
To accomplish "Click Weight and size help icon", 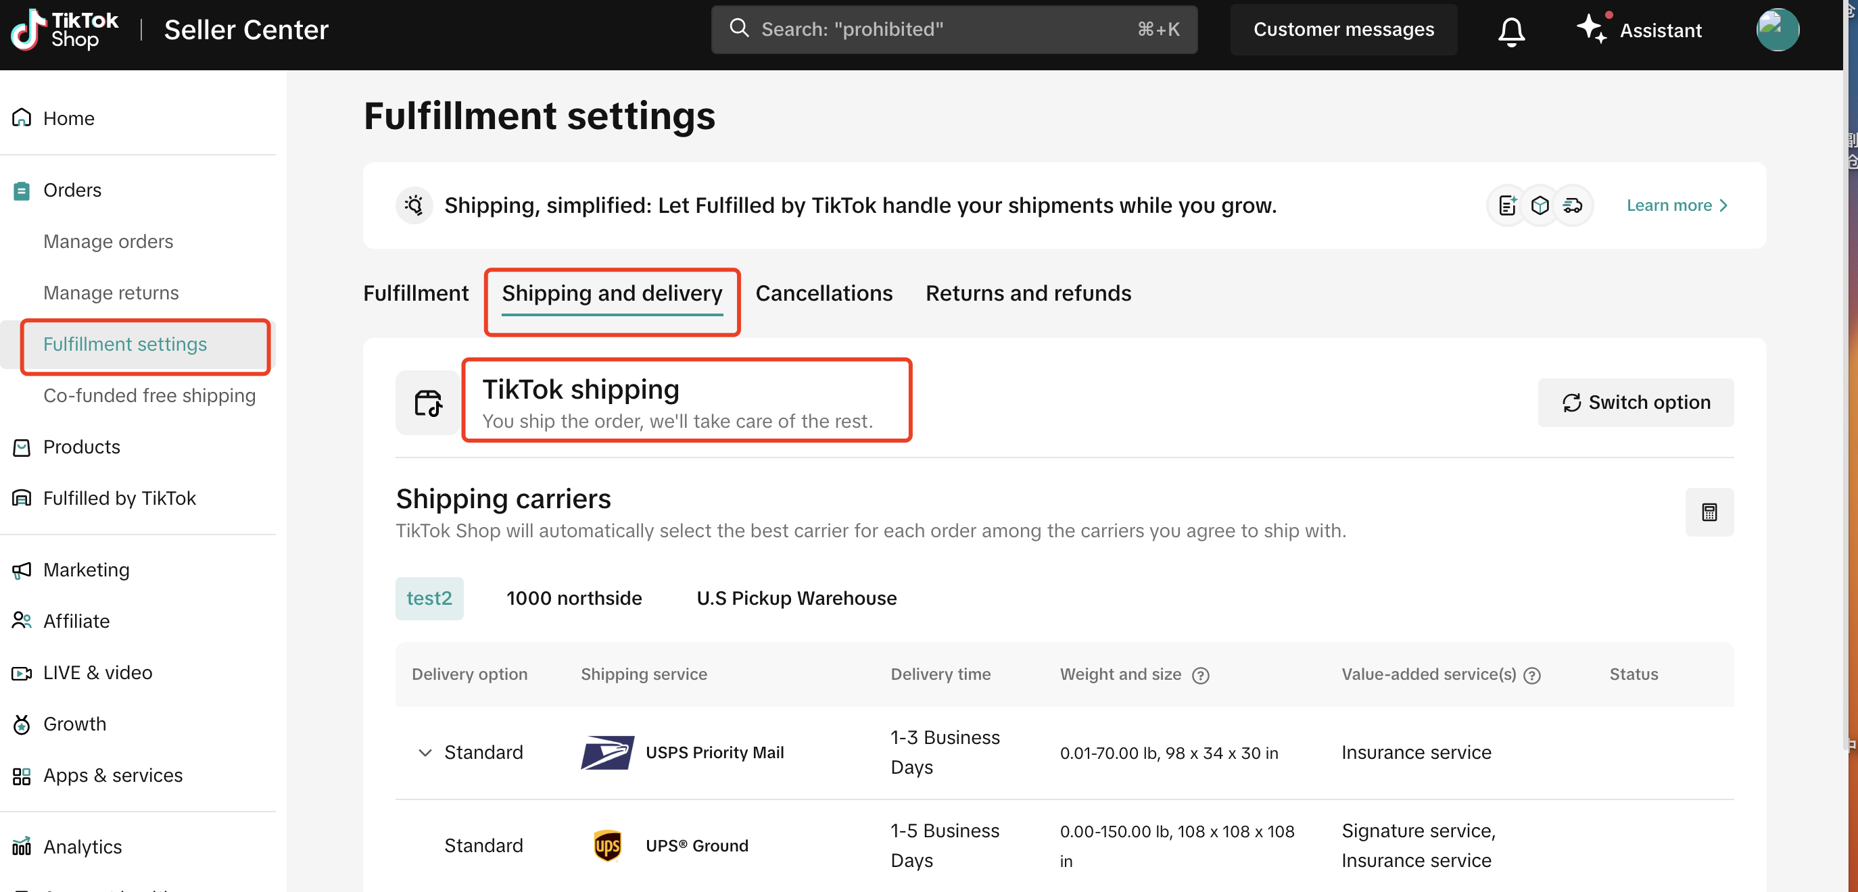I will pyautogui.click(x=1200, y=675).
